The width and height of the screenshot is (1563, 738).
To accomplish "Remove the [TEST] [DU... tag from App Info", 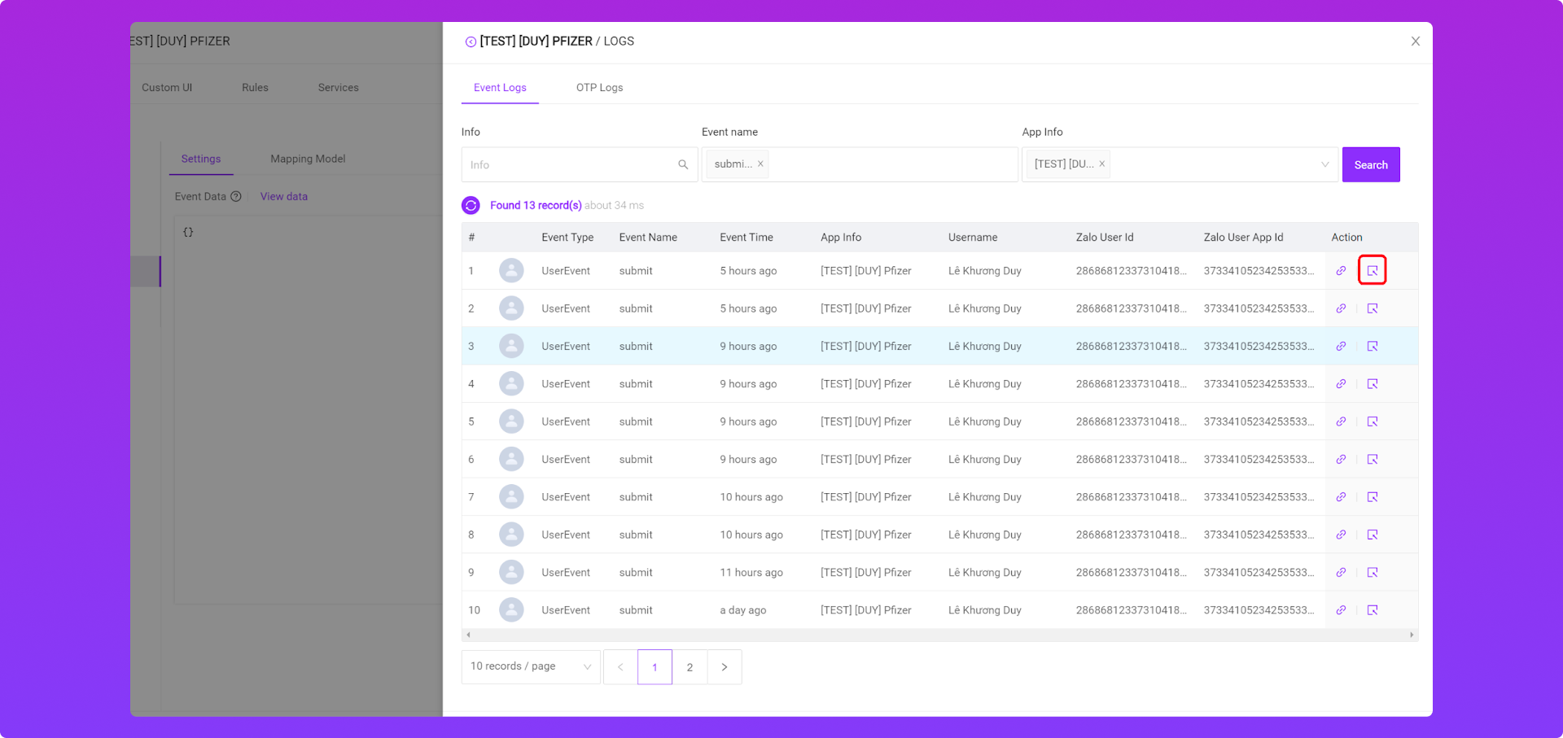I will click(x=1101, y=164).
